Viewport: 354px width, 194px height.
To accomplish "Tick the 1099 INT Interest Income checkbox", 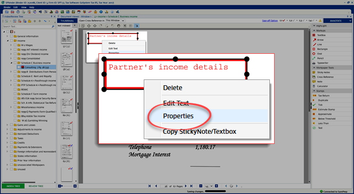I will click(x=15, y=50).
